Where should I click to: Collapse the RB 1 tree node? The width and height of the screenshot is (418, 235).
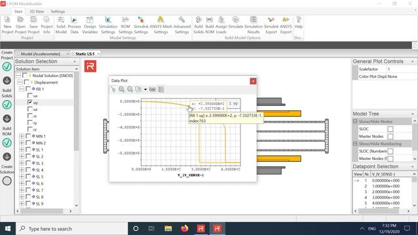[22, 89]
